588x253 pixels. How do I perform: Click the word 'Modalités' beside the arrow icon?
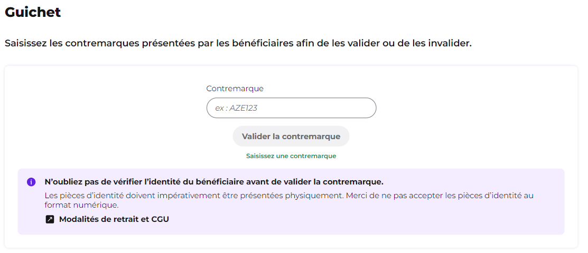tap(78, 219)
